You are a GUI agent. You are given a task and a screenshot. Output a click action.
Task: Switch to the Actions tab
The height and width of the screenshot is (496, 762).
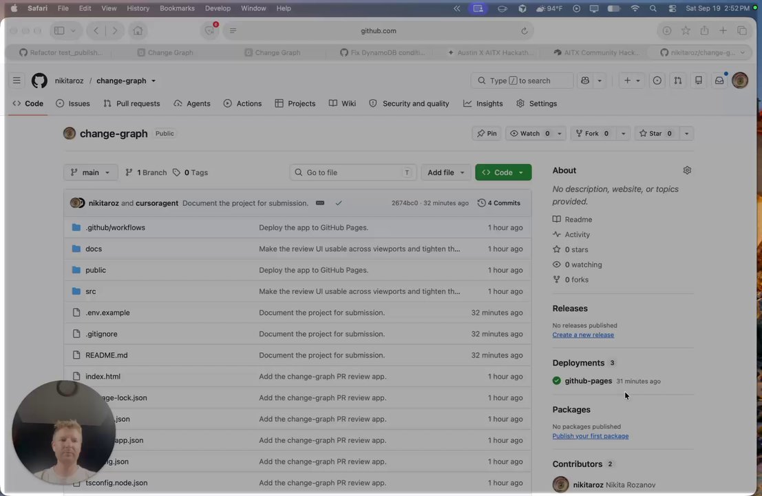coord(242,103)
